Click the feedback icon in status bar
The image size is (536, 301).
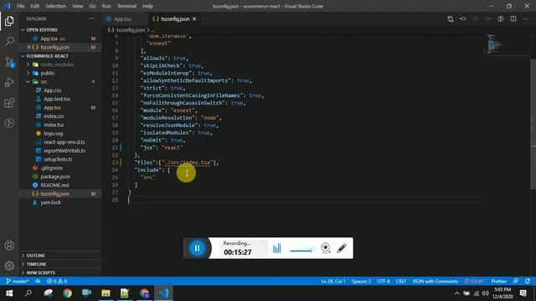[516, 281]
